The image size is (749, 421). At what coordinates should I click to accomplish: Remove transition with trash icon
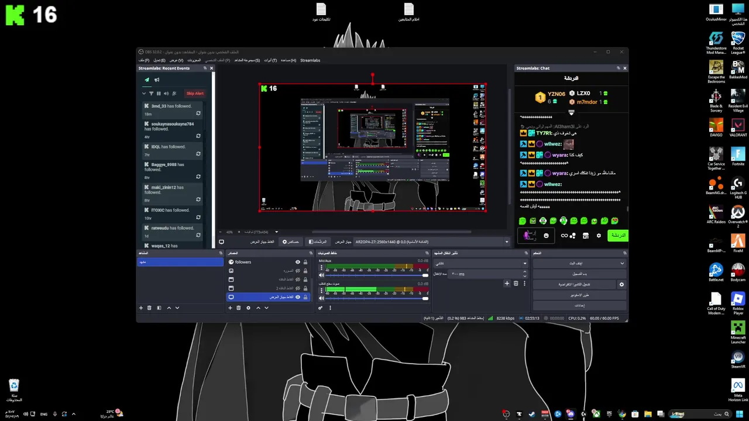(516, 284)
